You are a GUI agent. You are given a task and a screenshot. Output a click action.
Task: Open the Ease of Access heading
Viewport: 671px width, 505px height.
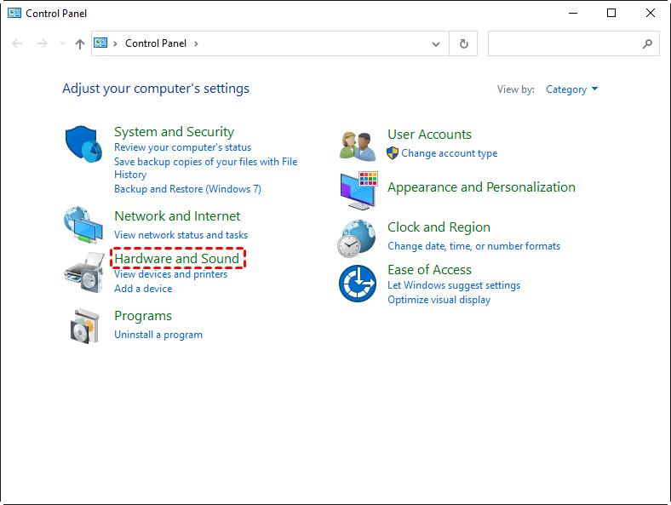pyautogui.click(x=430, y=270)
